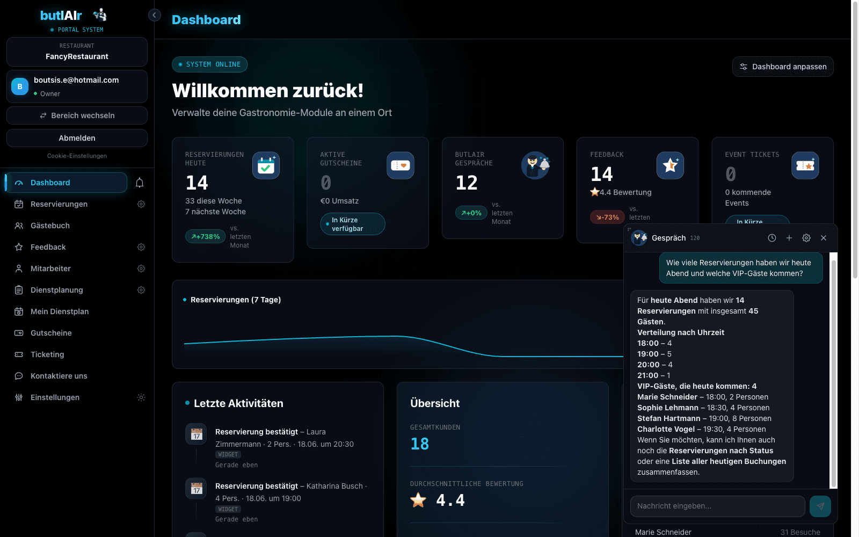Close the Gespräch chat panel
The image size is (859, 537).
pos(824,238)
